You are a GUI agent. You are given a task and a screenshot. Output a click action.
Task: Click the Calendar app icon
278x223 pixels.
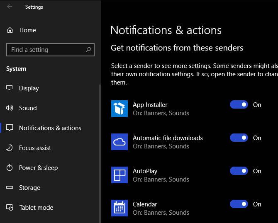click(119, 208)
